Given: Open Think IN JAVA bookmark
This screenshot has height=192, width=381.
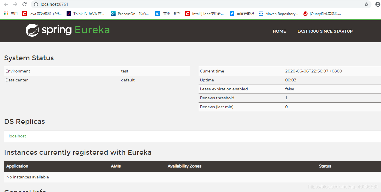Looking at the screenshot, I should [86, 14].
